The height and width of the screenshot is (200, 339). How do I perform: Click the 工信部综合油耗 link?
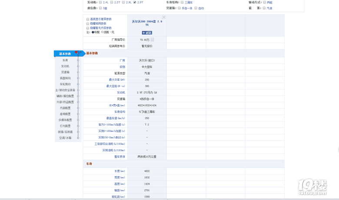(x=110, y=144)
